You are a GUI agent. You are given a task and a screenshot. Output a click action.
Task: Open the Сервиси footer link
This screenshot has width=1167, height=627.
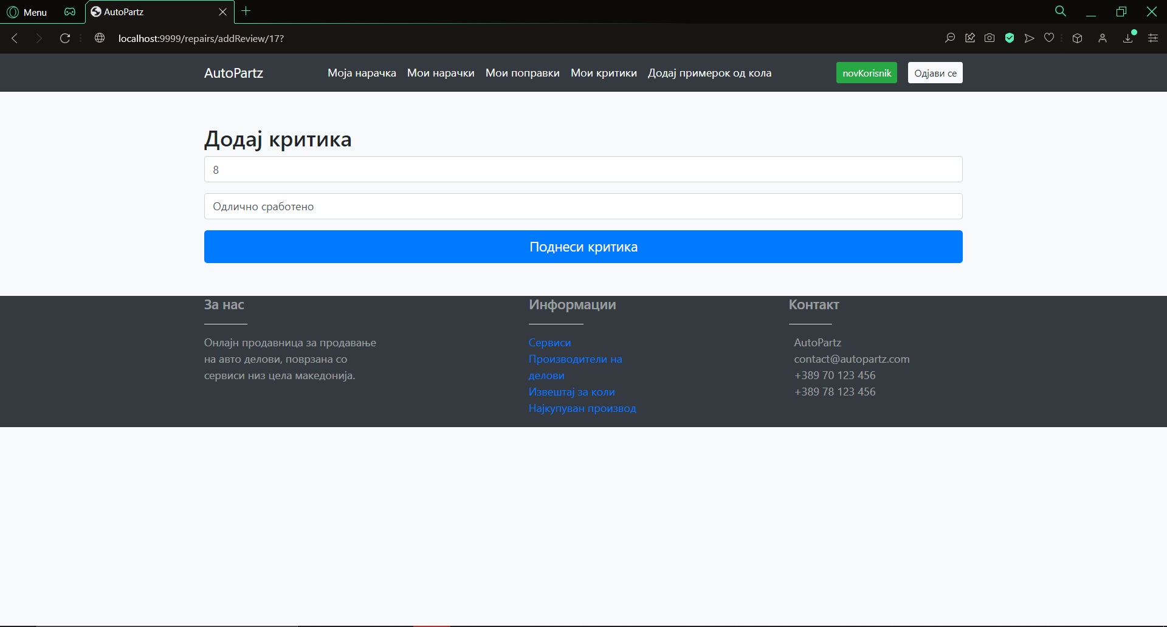[549, 343]
